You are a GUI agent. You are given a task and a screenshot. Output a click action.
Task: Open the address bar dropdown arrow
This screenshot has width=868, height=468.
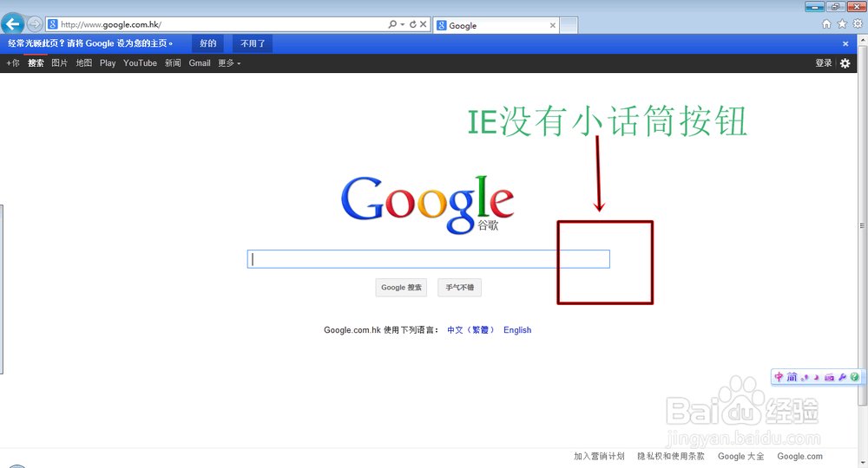point(403,24)
